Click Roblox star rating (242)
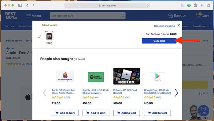 (122, 97)
